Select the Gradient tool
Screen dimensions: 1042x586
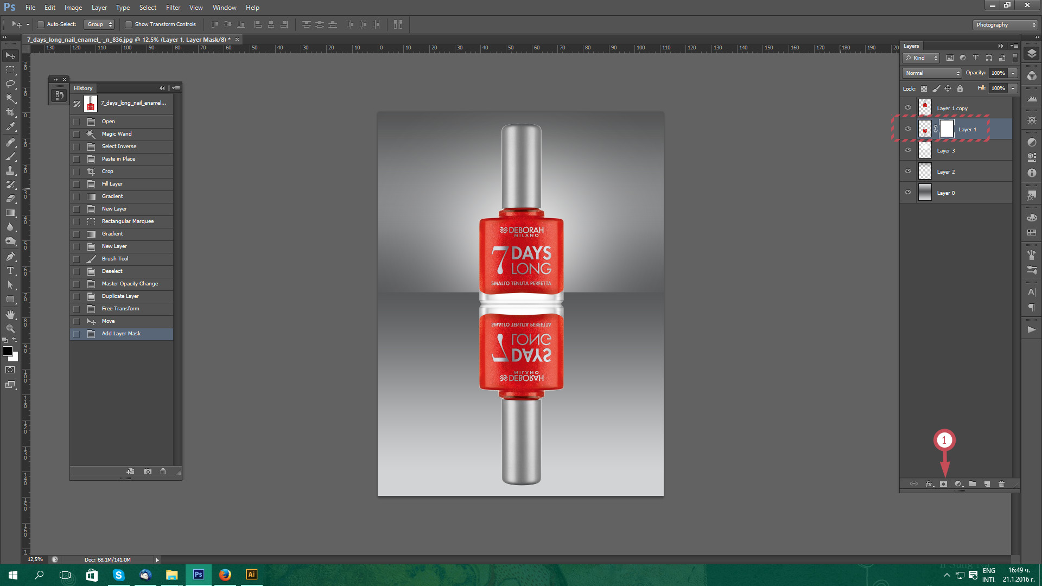10,213
